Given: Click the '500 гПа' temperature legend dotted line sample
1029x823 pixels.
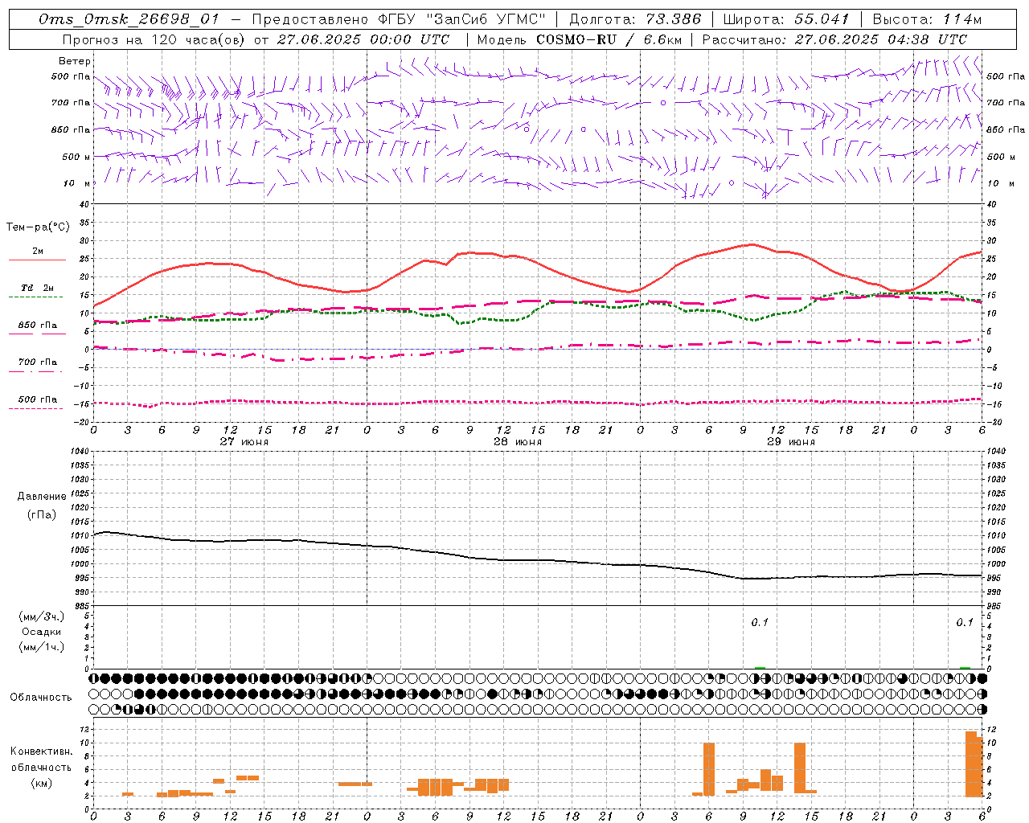Looking at the screenshot, I should click(x=36, y=409).
